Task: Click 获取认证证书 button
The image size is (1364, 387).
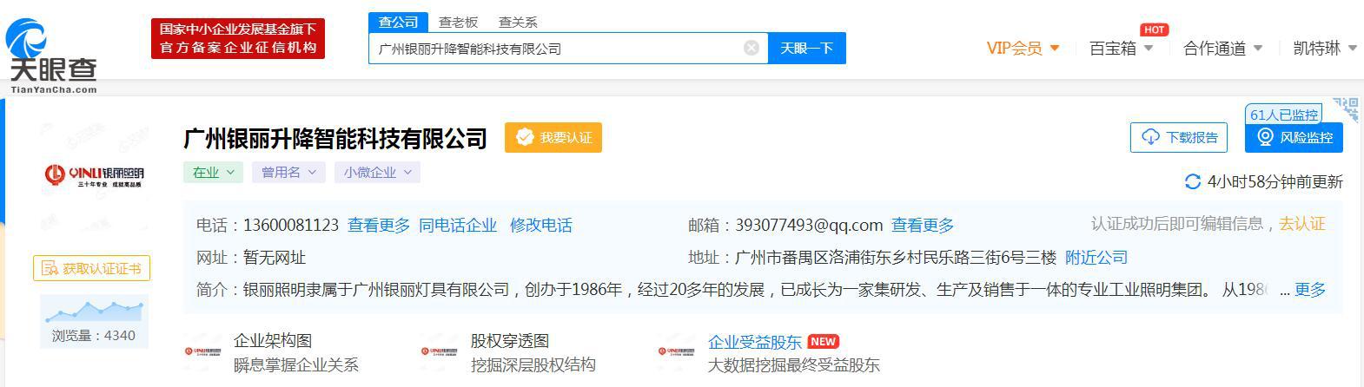Action: click(91, 269)
